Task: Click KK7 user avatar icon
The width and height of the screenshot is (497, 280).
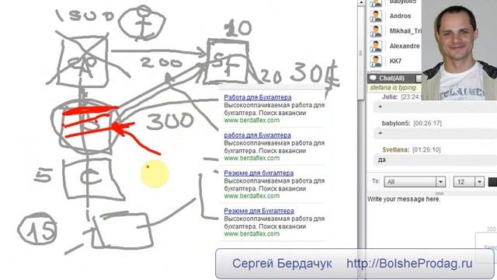Action: click(376, 61)
